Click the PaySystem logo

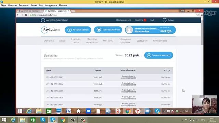point(50,30)
